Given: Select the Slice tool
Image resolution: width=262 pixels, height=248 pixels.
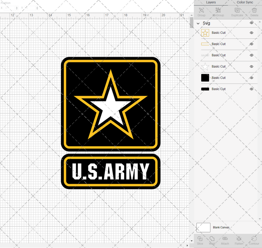Looking at the screenshot, I should pyautogui.click(x=200, y=240).
